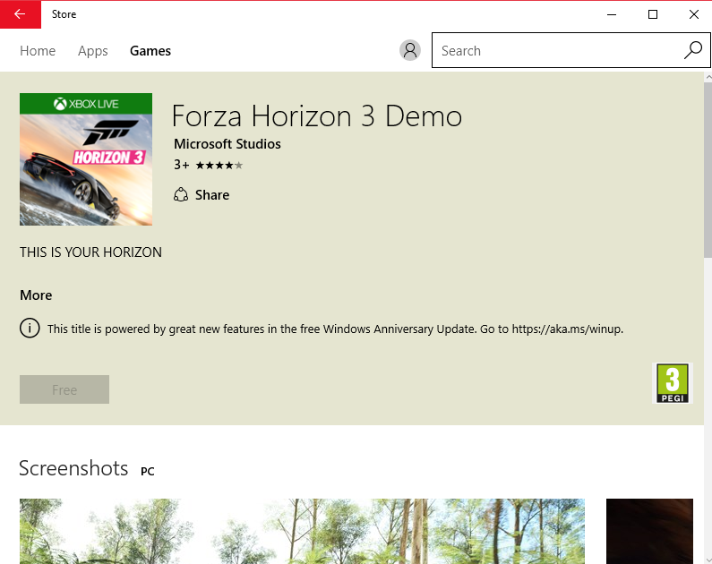Switch to the Apps tab
This screenshot has width=712, height=564.
(x=92, y=51)
